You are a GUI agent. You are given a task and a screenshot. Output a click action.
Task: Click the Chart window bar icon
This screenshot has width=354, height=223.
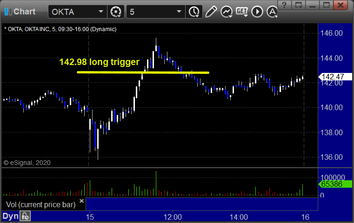point(8,12)
